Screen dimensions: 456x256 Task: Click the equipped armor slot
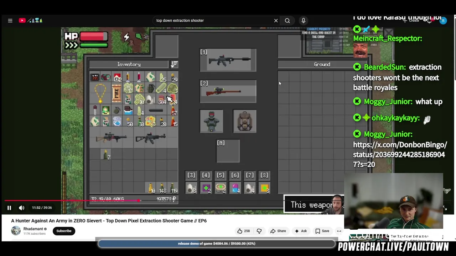point(211,121)
